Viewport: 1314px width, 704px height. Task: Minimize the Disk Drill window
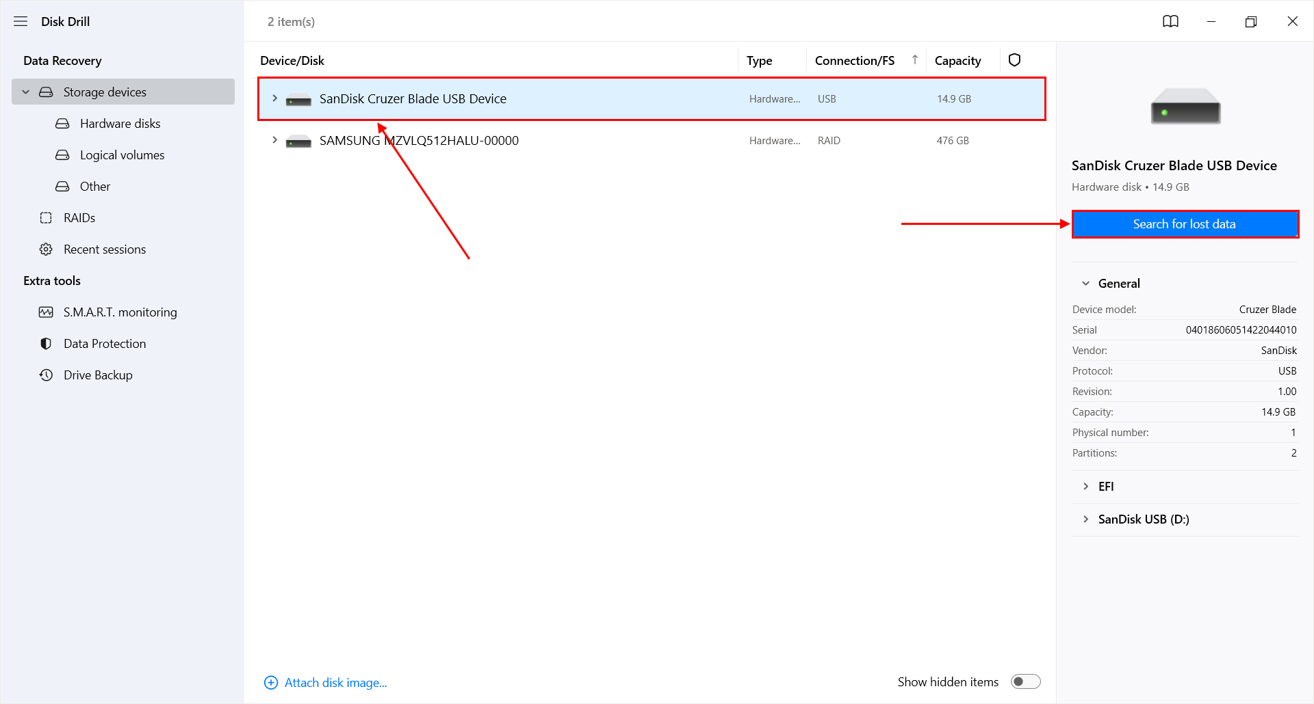(1211, 21)
